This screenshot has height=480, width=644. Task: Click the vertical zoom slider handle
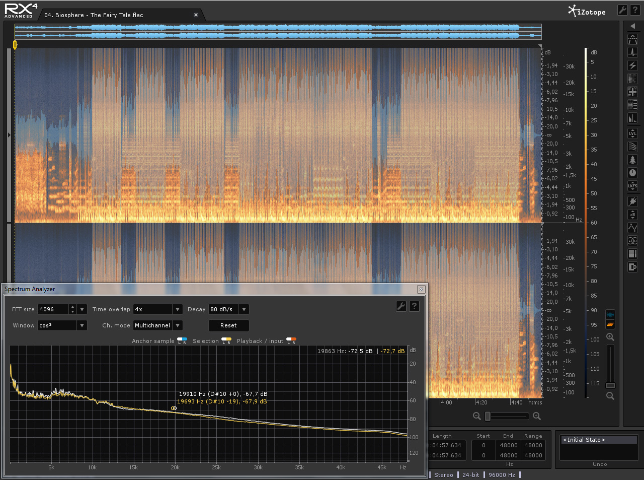pos(610,385)
